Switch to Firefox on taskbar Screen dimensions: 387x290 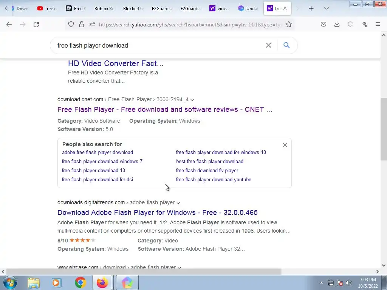coord(102,282)
